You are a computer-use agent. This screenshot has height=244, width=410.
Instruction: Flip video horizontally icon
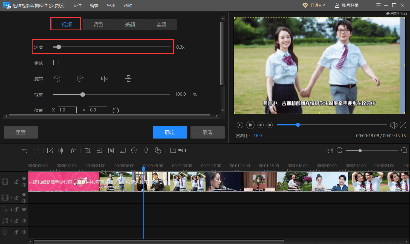pyautogui.click(x=104, y=79)
